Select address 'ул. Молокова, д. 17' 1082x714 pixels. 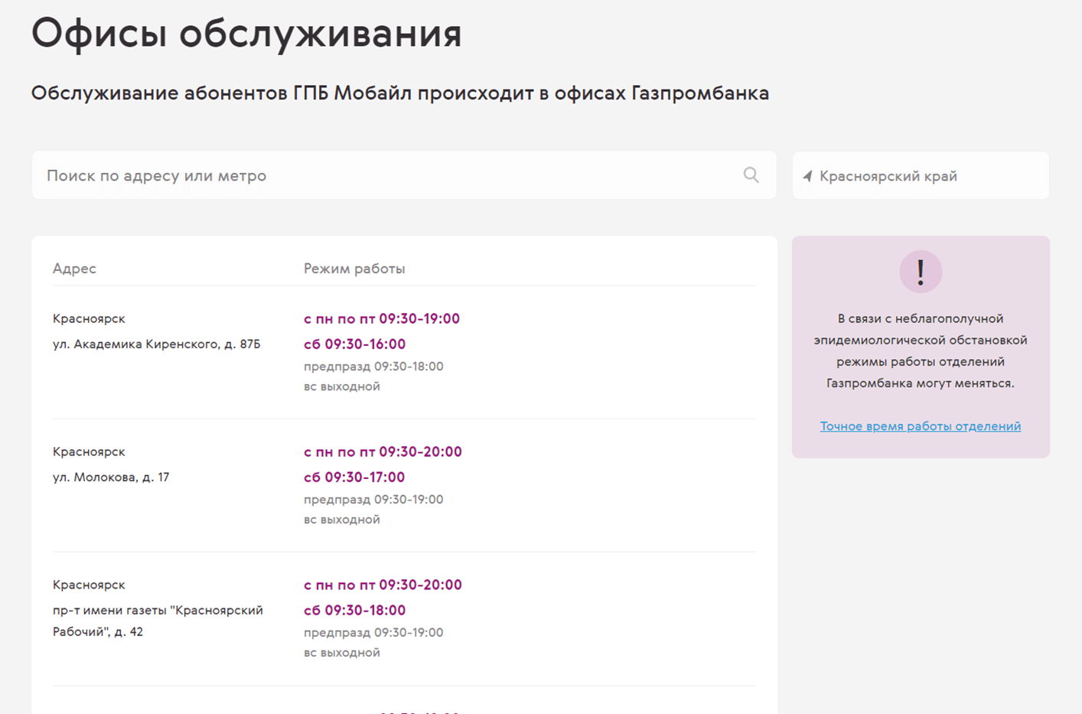pyautogui.click(x=111, y=478)
